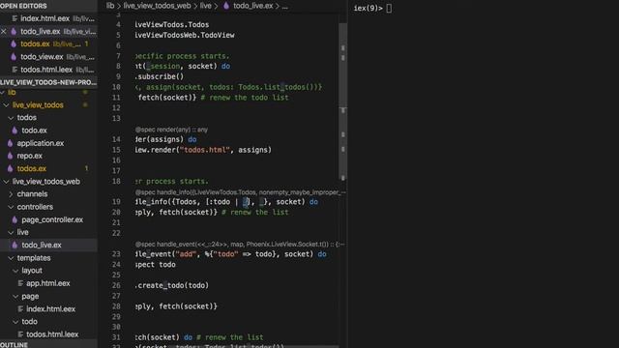Expand the OUTLINE panel header

(x=48, y=344)
